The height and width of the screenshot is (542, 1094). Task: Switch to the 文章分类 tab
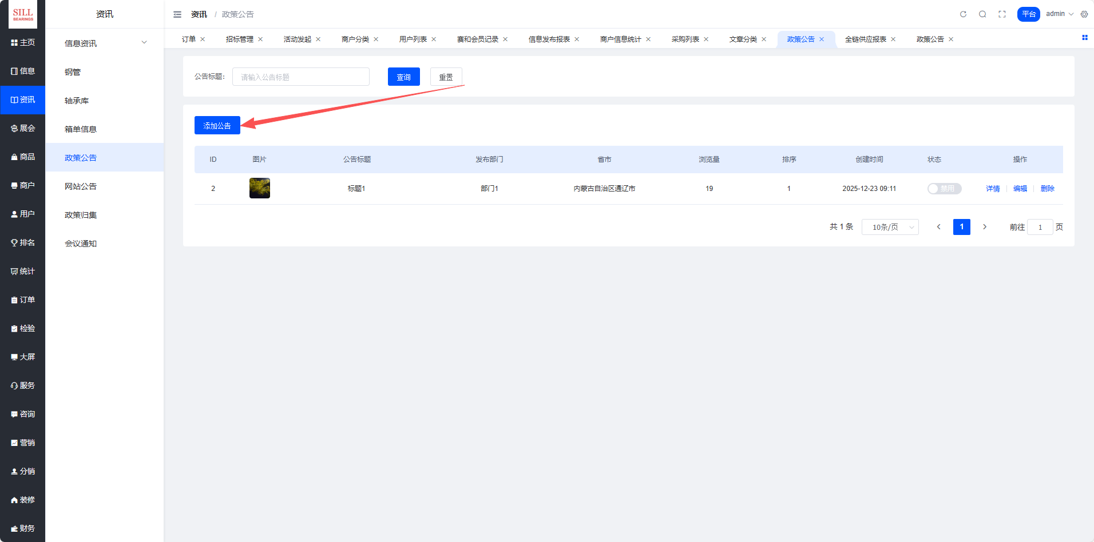[x=743, y=39]
